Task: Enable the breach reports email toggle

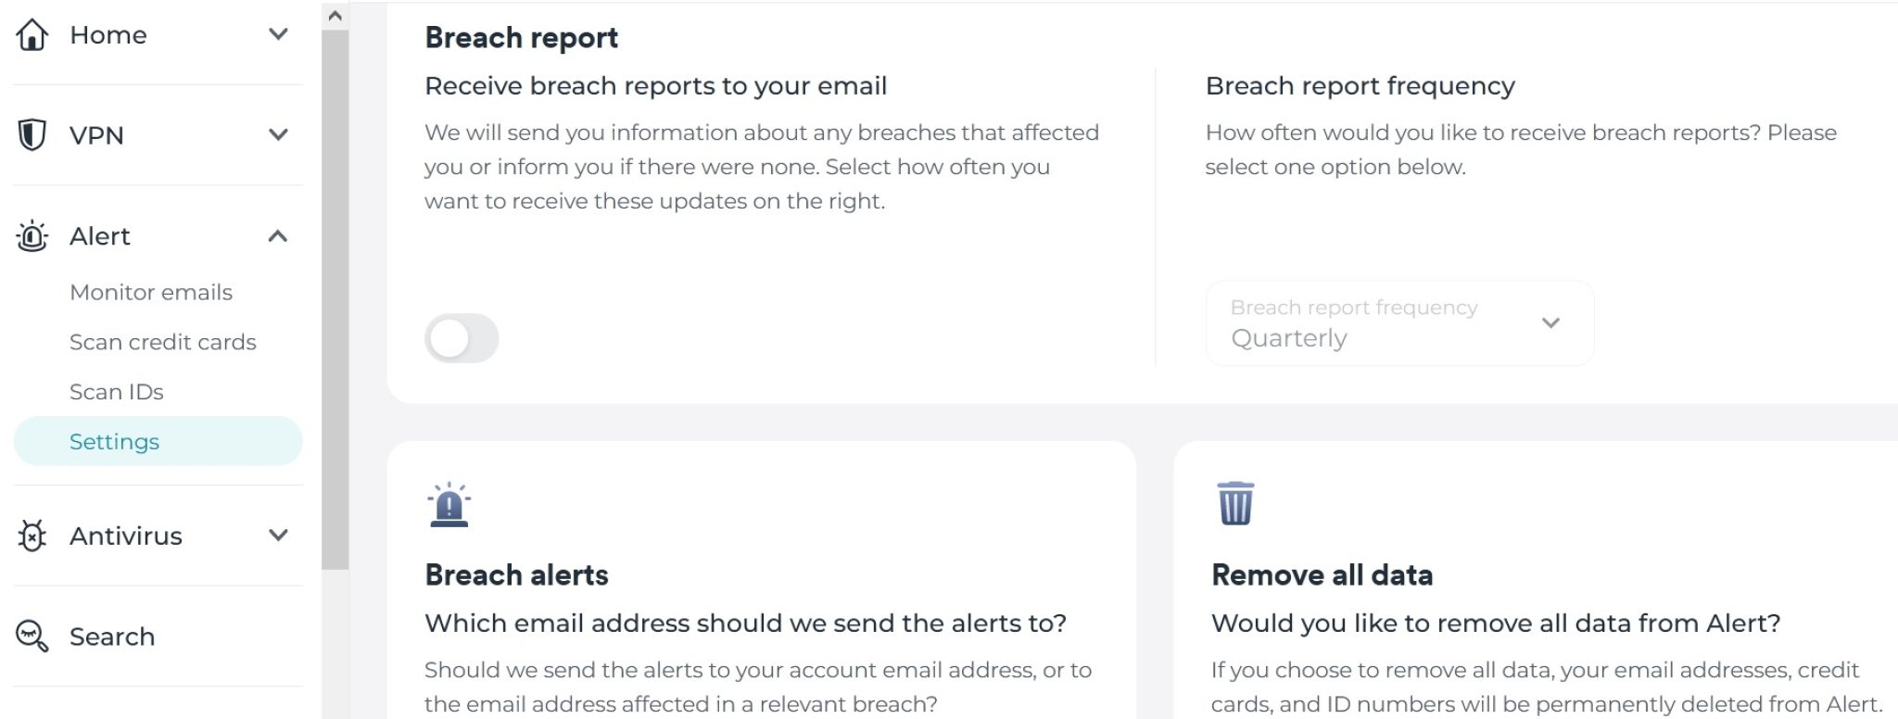Action: (462, 338)
